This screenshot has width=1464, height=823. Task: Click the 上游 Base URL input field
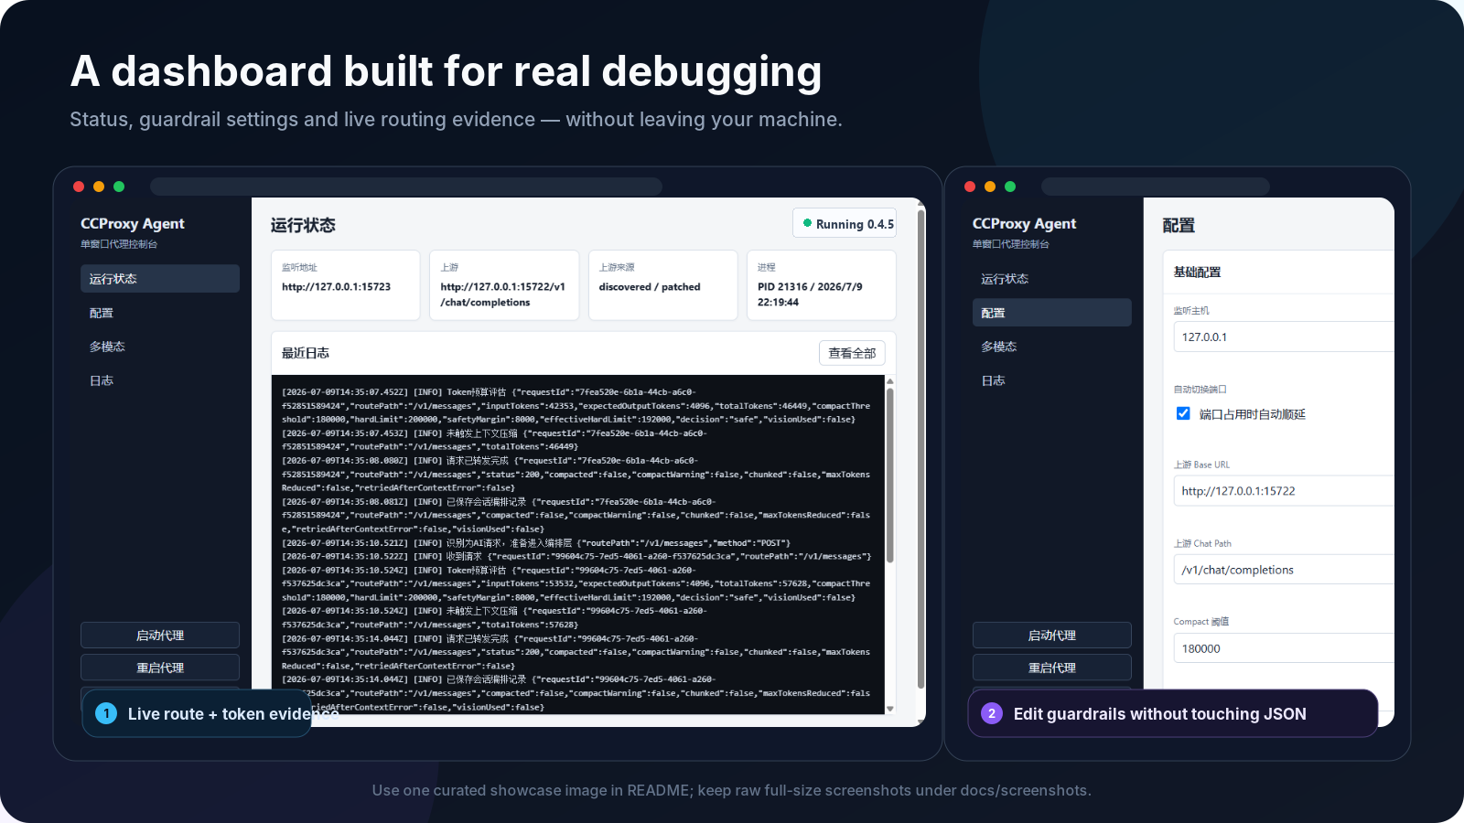pyautogui.click(x=1284, y=491)
